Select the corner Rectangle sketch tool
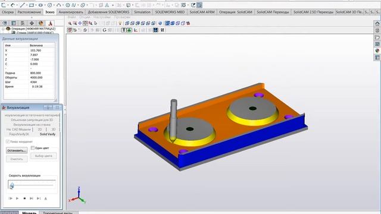This screenshot has width=381, height=214. pyautogui.click(x=32, y=5)
